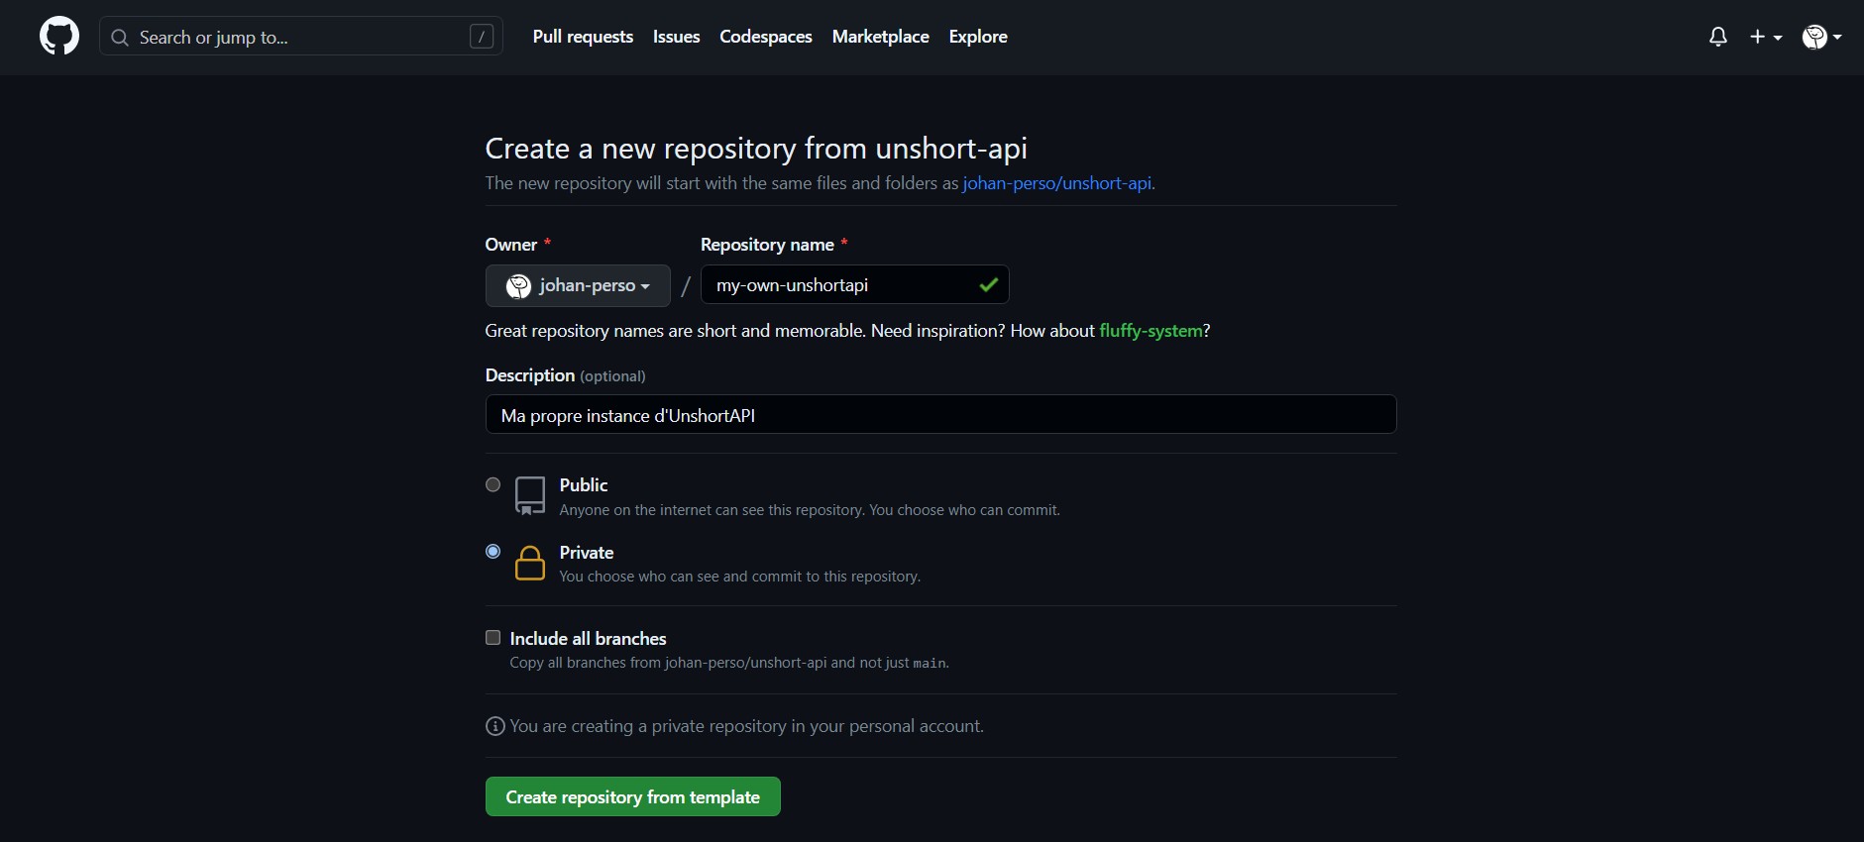This screenshot has width=1864, height=842.
Task: Click the slash shortcut key icon
Action: pyautogui.click(x=481, y=37)
